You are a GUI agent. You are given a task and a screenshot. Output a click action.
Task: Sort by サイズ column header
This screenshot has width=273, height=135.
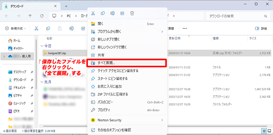pos(253,39)
